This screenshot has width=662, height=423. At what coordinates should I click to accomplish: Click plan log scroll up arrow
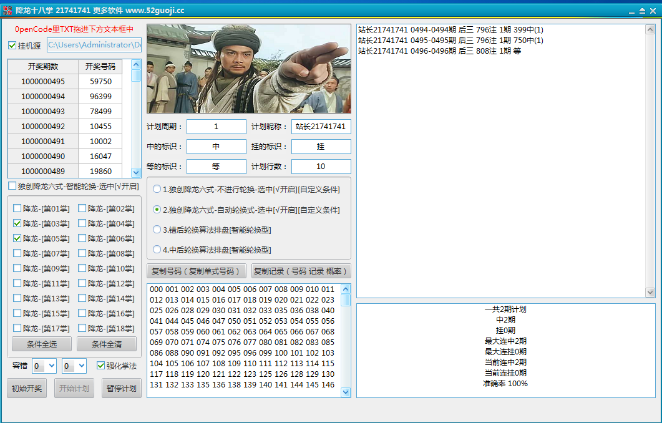point(650,29)
